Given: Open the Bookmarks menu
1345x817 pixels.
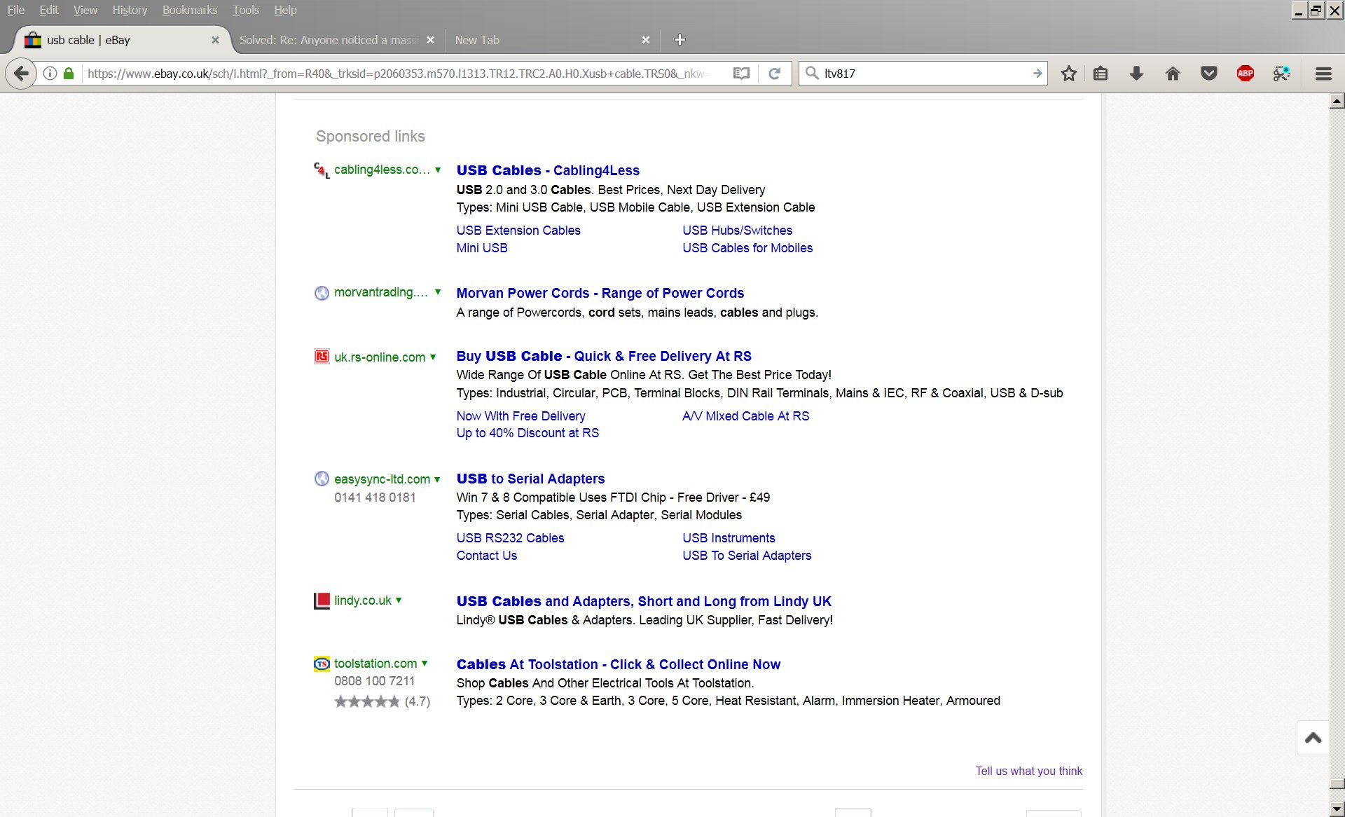Looking at the screenshot, I should pyautogui.click(x=190, y=10).
